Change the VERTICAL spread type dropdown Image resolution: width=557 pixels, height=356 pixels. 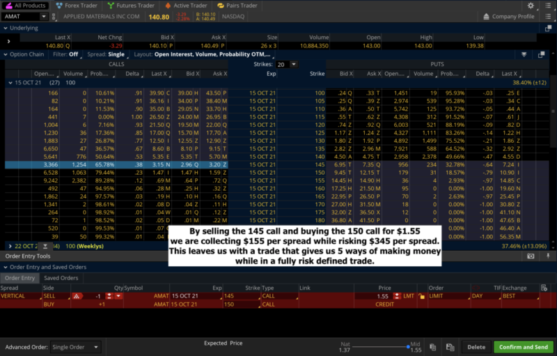click(21, 296)
